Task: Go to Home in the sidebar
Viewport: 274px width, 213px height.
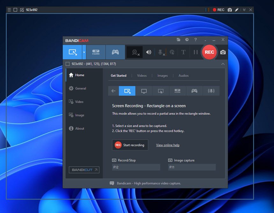Action: tap(84, 75)
